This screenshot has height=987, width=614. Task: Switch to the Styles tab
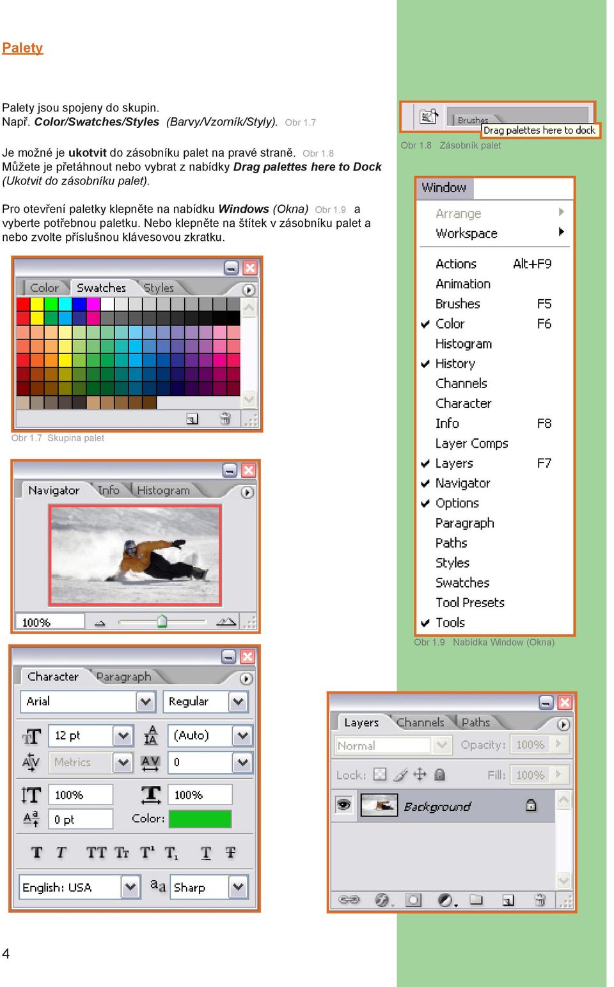[159, 288]
